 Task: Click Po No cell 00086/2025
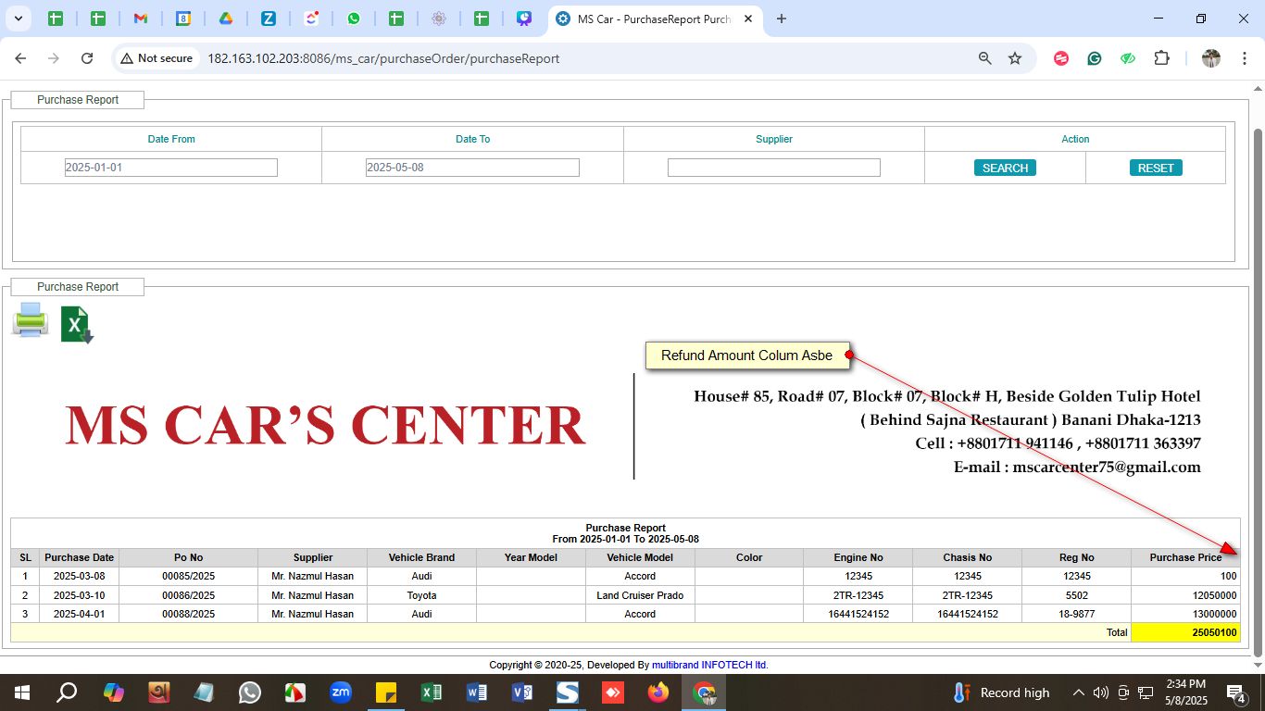[x=188, y=595]
